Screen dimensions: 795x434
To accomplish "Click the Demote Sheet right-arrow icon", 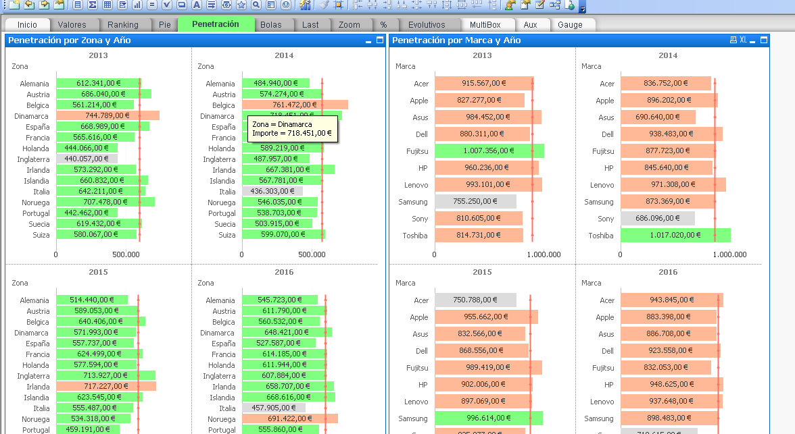I will [x=45, y=5].
